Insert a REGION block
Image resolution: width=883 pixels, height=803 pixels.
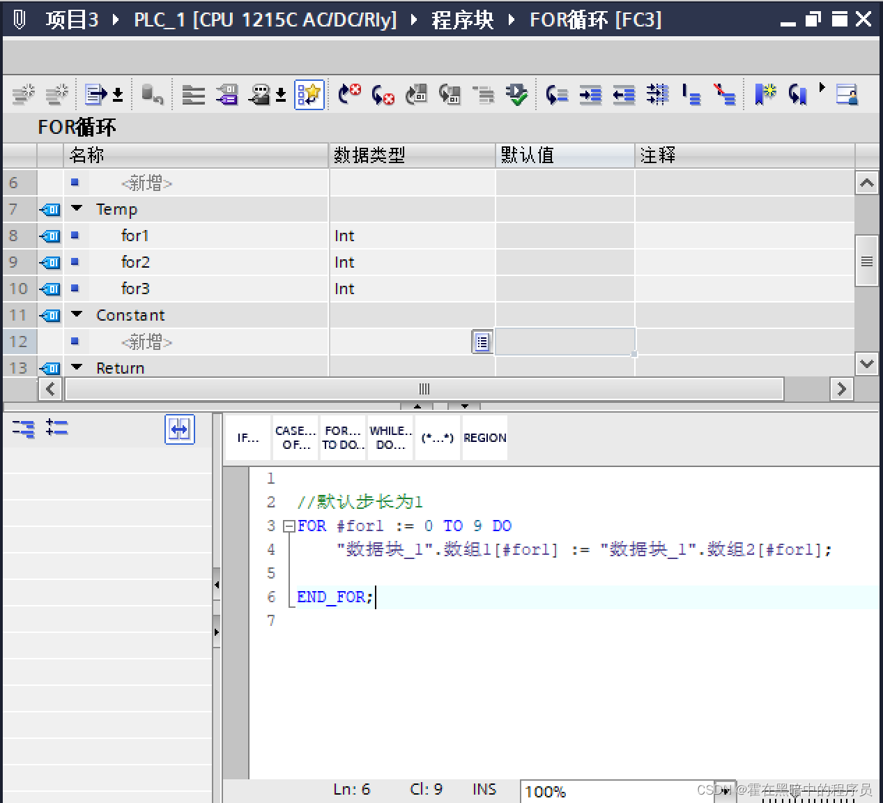485,437
